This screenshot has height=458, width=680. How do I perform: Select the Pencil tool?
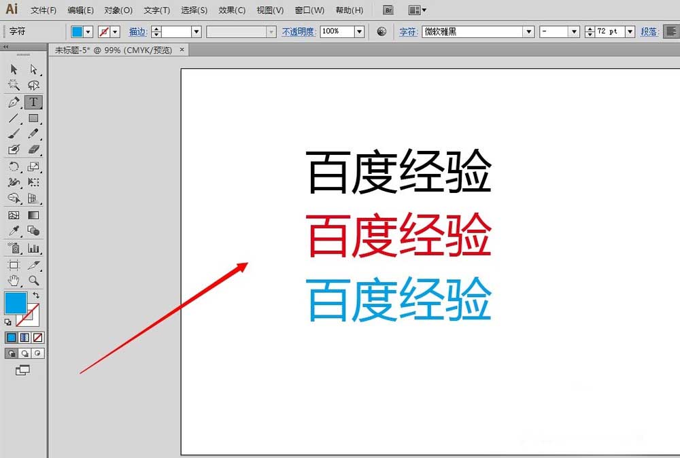coord(33,134)
